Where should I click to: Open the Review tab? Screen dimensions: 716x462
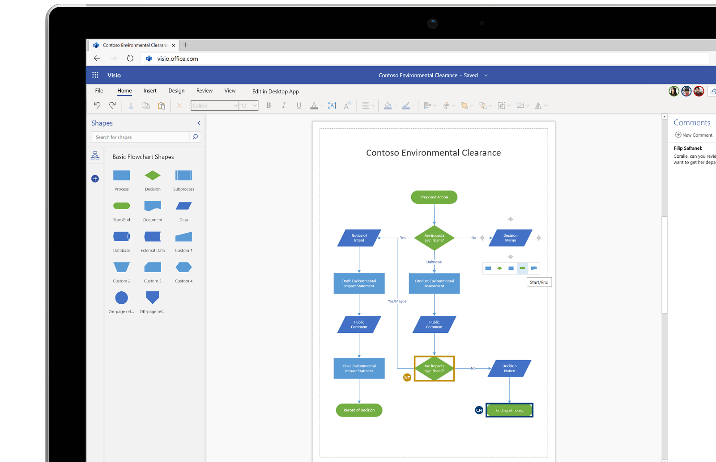click(204, 91)
